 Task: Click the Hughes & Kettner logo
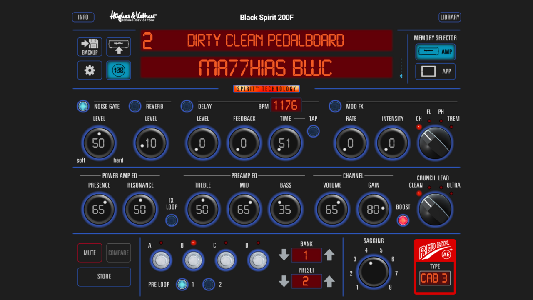coord(133,17)
